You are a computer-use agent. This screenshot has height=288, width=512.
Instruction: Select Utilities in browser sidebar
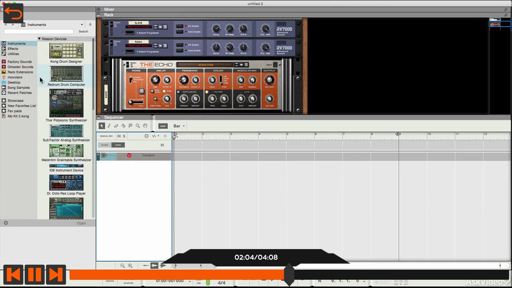pos(13,54)
